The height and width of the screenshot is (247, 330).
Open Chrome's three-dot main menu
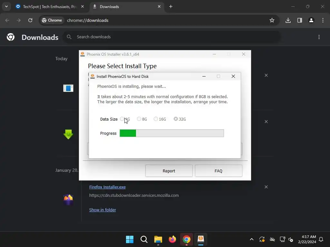pyautogui.click(x=323, y=20)
